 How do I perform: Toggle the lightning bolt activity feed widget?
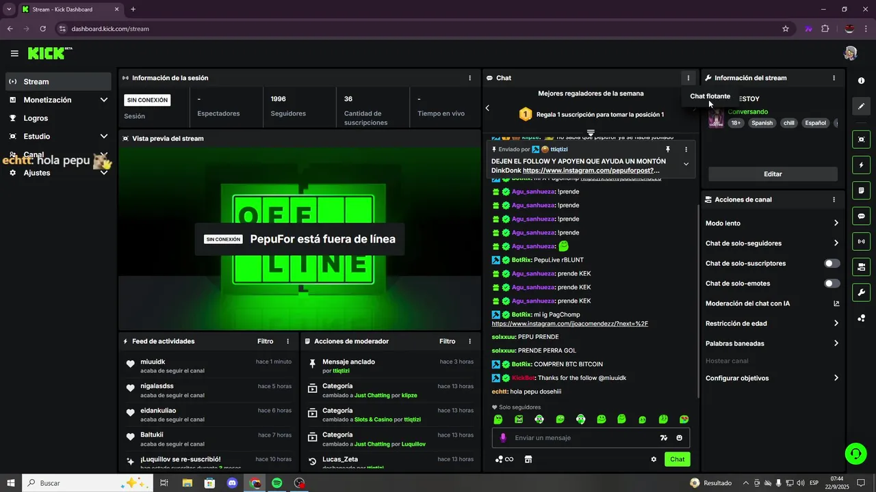(x=861, y=165)
